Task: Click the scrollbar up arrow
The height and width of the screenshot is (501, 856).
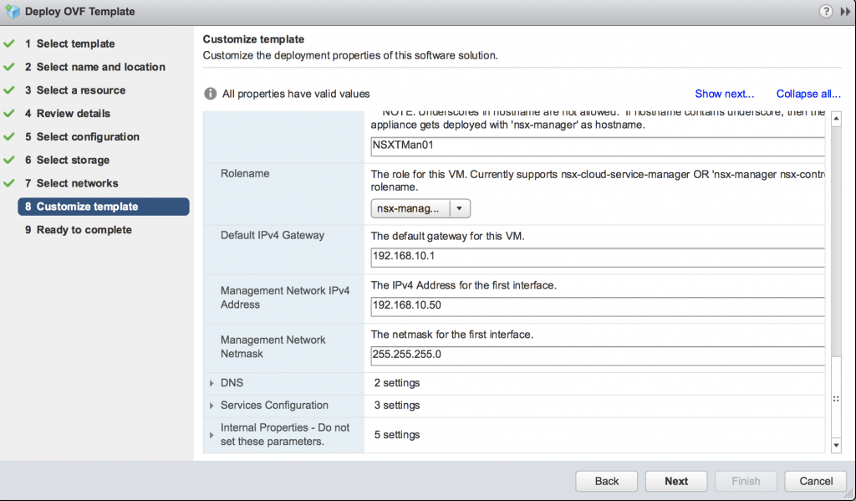Action: (x=836, y=119)
